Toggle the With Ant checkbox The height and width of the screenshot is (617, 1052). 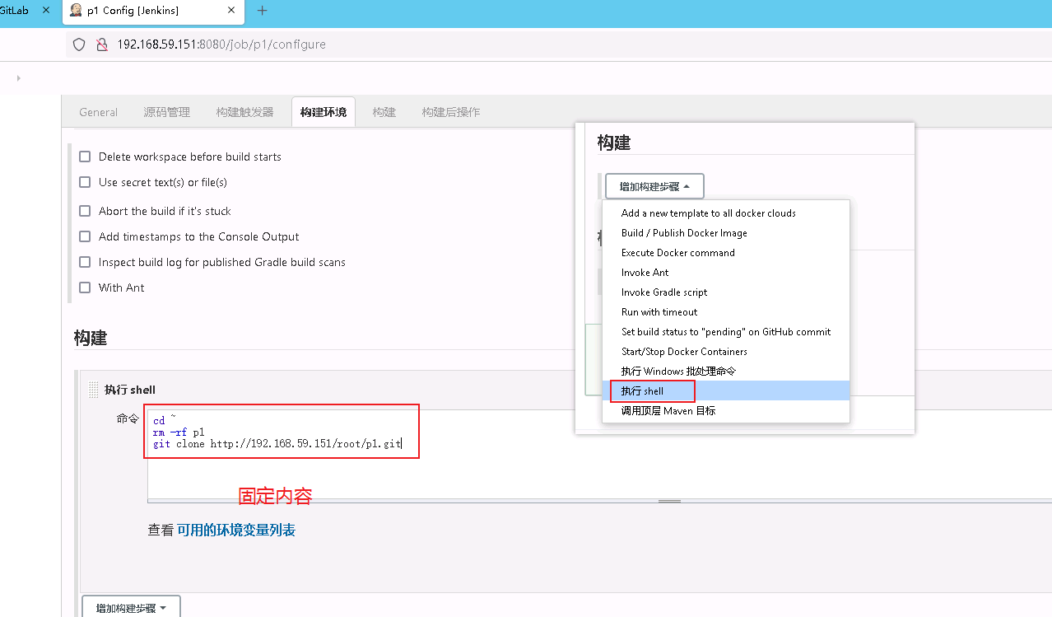click(x=85, y=287)
